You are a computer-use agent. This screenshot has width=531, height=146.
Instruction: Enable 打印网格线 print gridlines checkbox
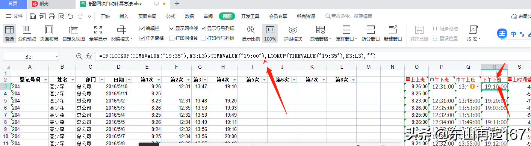click(172, 38)
